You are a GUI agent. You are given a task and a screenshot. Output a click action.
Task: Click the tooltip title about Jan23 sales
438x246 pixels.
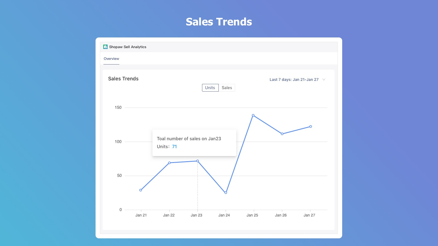point(189,139)
